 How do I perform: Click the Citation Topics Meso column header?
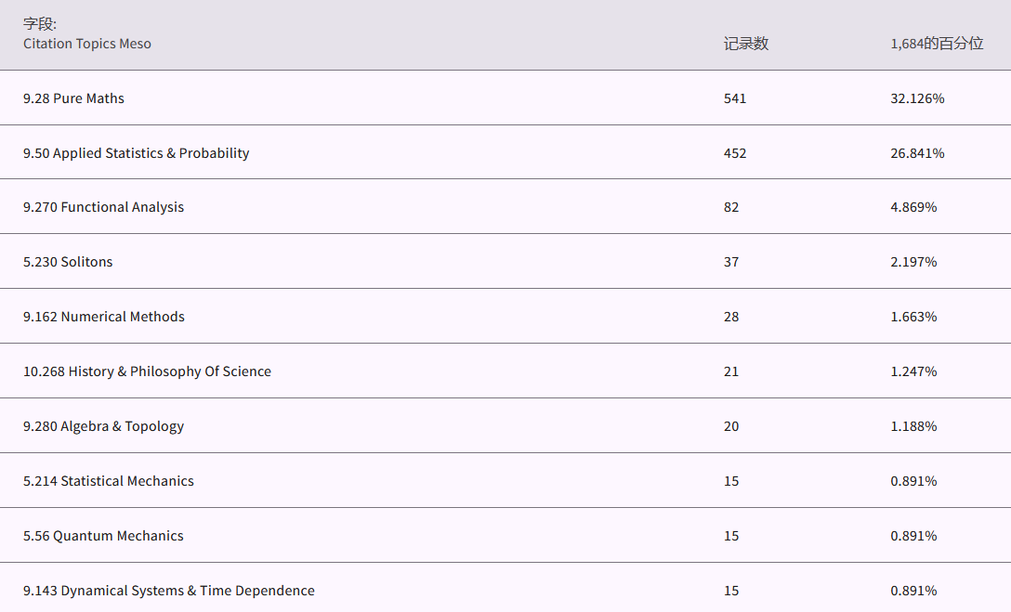tap(86, 44)
